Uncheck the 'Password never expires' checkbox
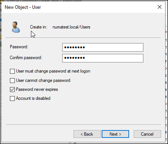This screenshot has height=144, width=168. pos(12,90)
